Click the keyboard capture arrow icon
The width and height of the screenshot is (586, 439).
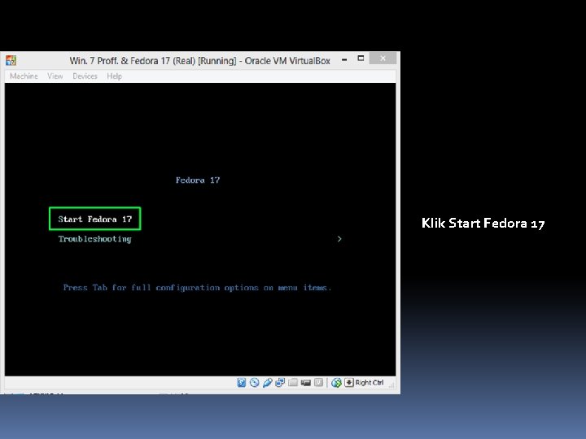click(x=348, y=382)
